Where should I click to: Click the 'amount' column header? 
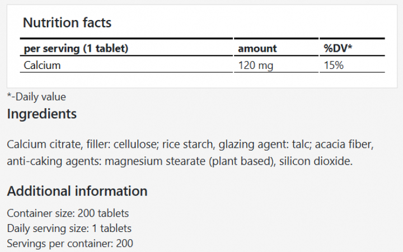pos(257,49)
